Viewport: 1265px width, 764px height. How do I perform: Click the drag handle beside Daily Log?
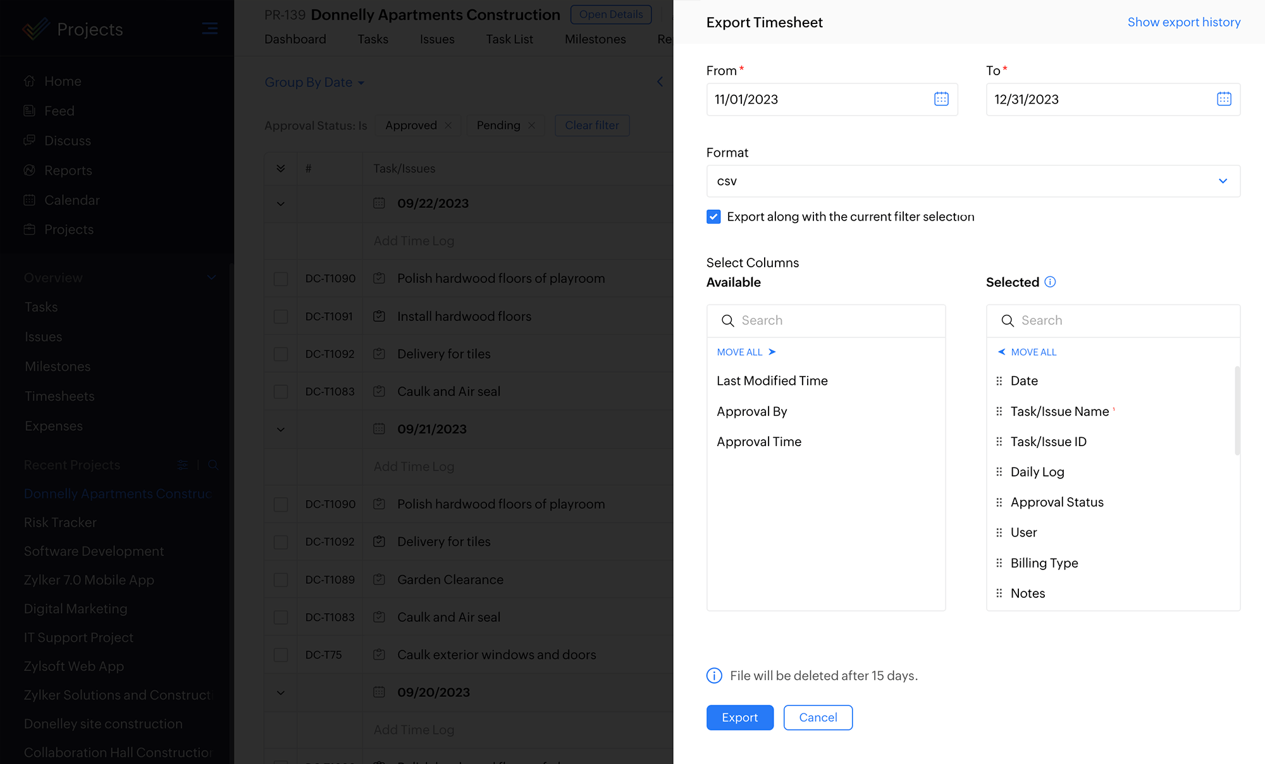pyautogui.click(x=999, y=472)
